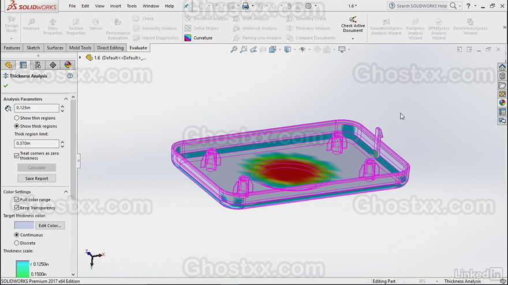Increase target thickness with up stepper
This screenshot has height=285, width=508.
coord(62,106)
